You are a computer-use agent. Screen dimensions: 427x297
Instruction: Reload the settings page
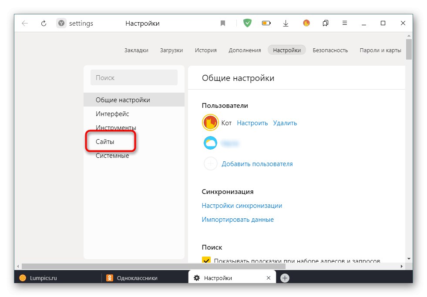tap(43, 23)
